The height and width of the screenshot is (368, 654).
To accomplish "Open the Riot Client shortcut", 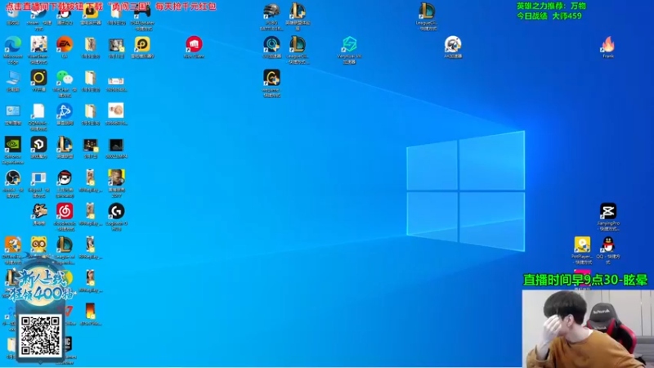I will (x=194, y=44).
